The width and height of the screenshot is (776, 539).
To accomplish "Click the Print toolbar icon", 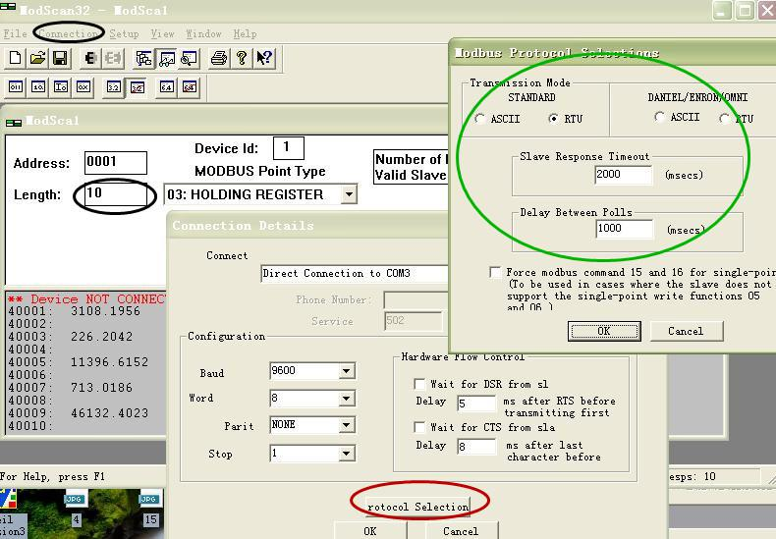I will [x=219, y=59].
